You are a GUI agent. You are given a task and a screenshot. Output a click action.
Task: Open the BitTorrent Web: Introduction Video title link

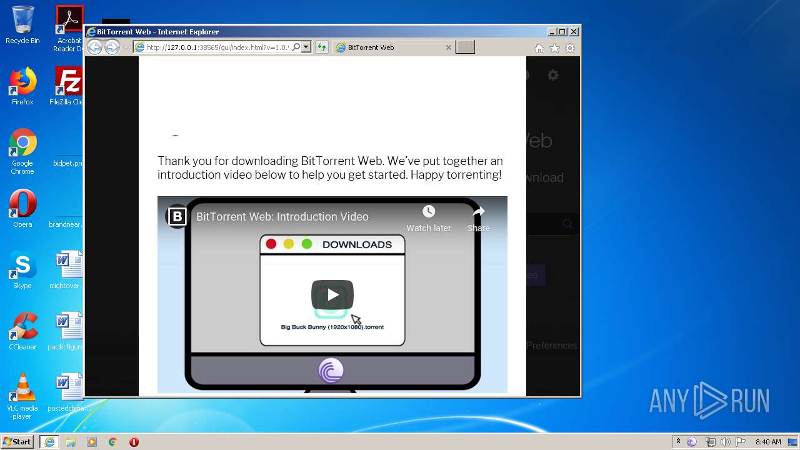(282, 217)
